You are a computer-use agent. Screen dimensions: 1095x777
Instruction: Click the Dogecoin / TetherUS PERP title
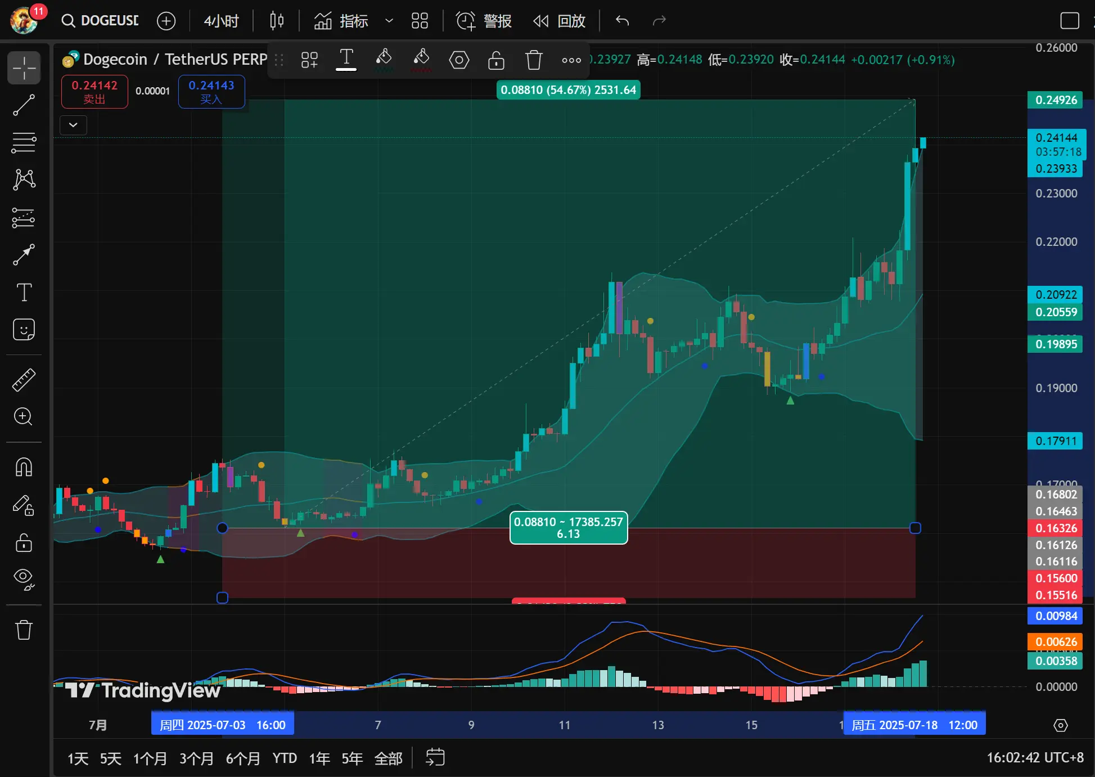pos(175,59)
